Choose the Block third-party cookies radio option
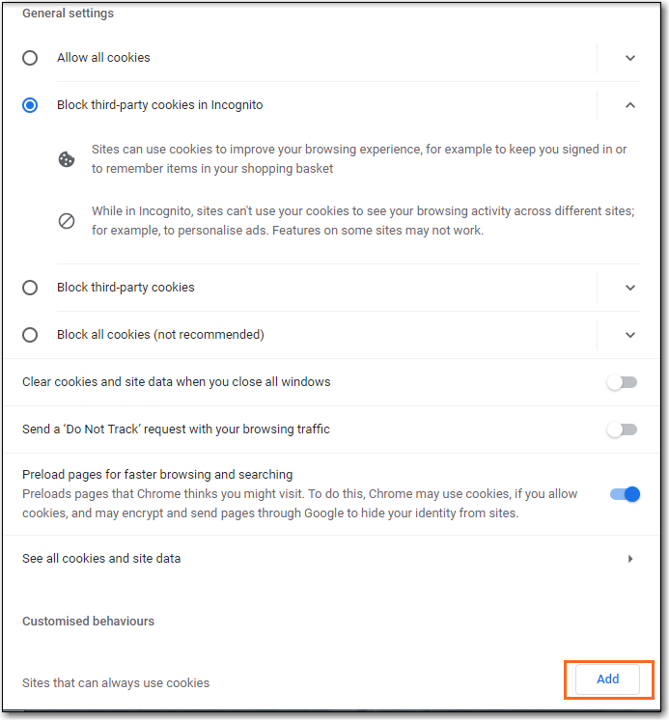The height and width of the screenshot is (720, 669). (x=30, y=288)
